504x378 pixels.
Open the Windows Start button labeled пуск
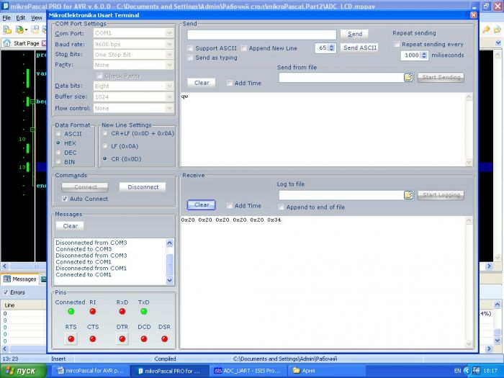23,371
